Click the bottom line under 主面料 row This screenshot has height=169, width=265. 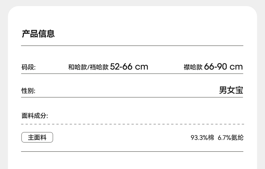tap(132, 151)
